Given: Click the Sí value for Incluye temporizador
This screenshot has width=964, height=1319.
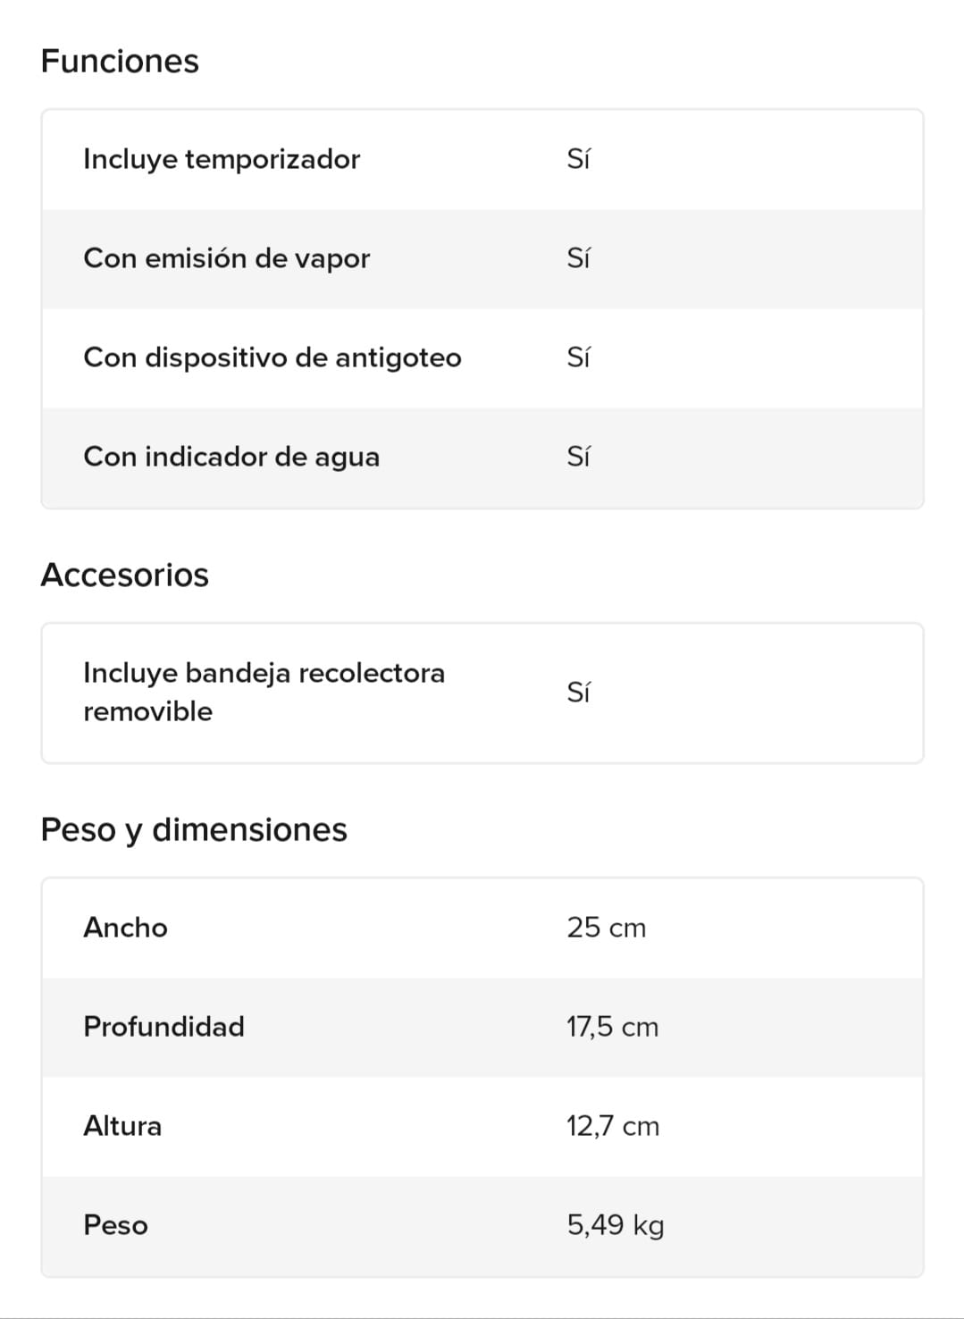Looking at the screenshot, I should coord(578,159).
